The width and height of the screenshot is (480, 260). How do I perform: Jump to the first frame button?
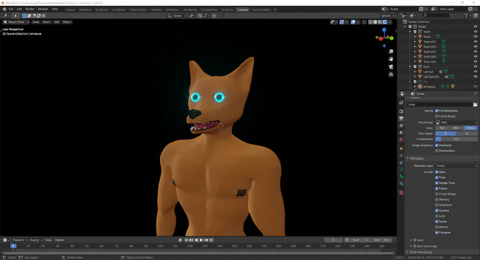(186, 240)
